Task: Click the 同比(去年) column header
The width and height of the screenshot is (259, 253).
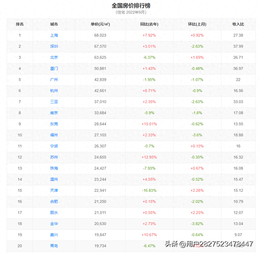Action: click(x=149, y=24)
